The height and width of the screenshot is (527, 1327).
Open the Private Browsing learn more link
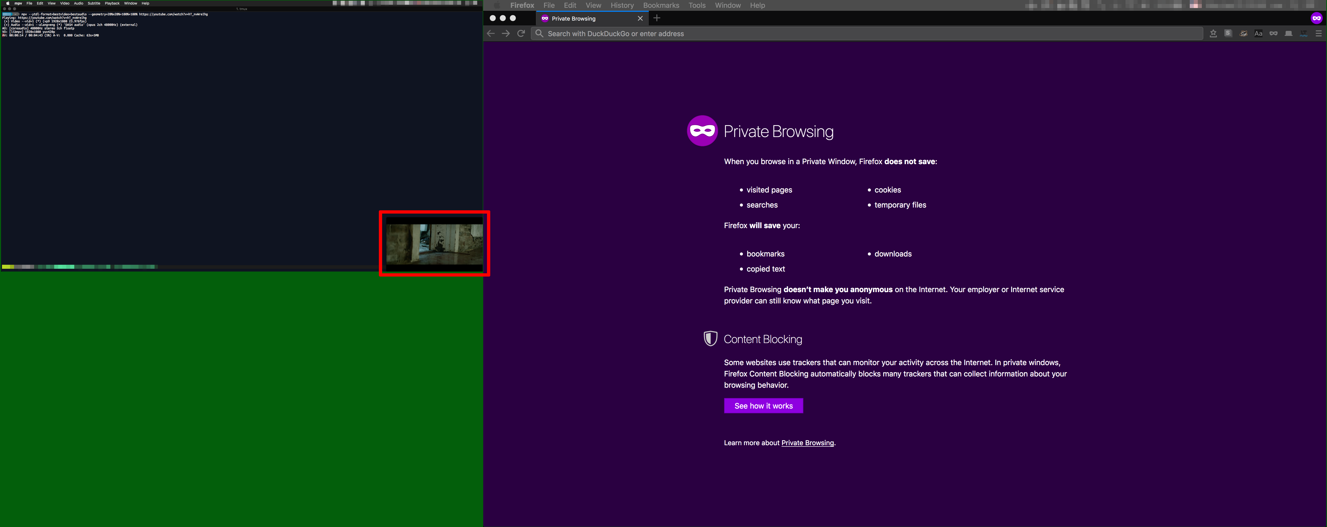(x=807, y=443)
